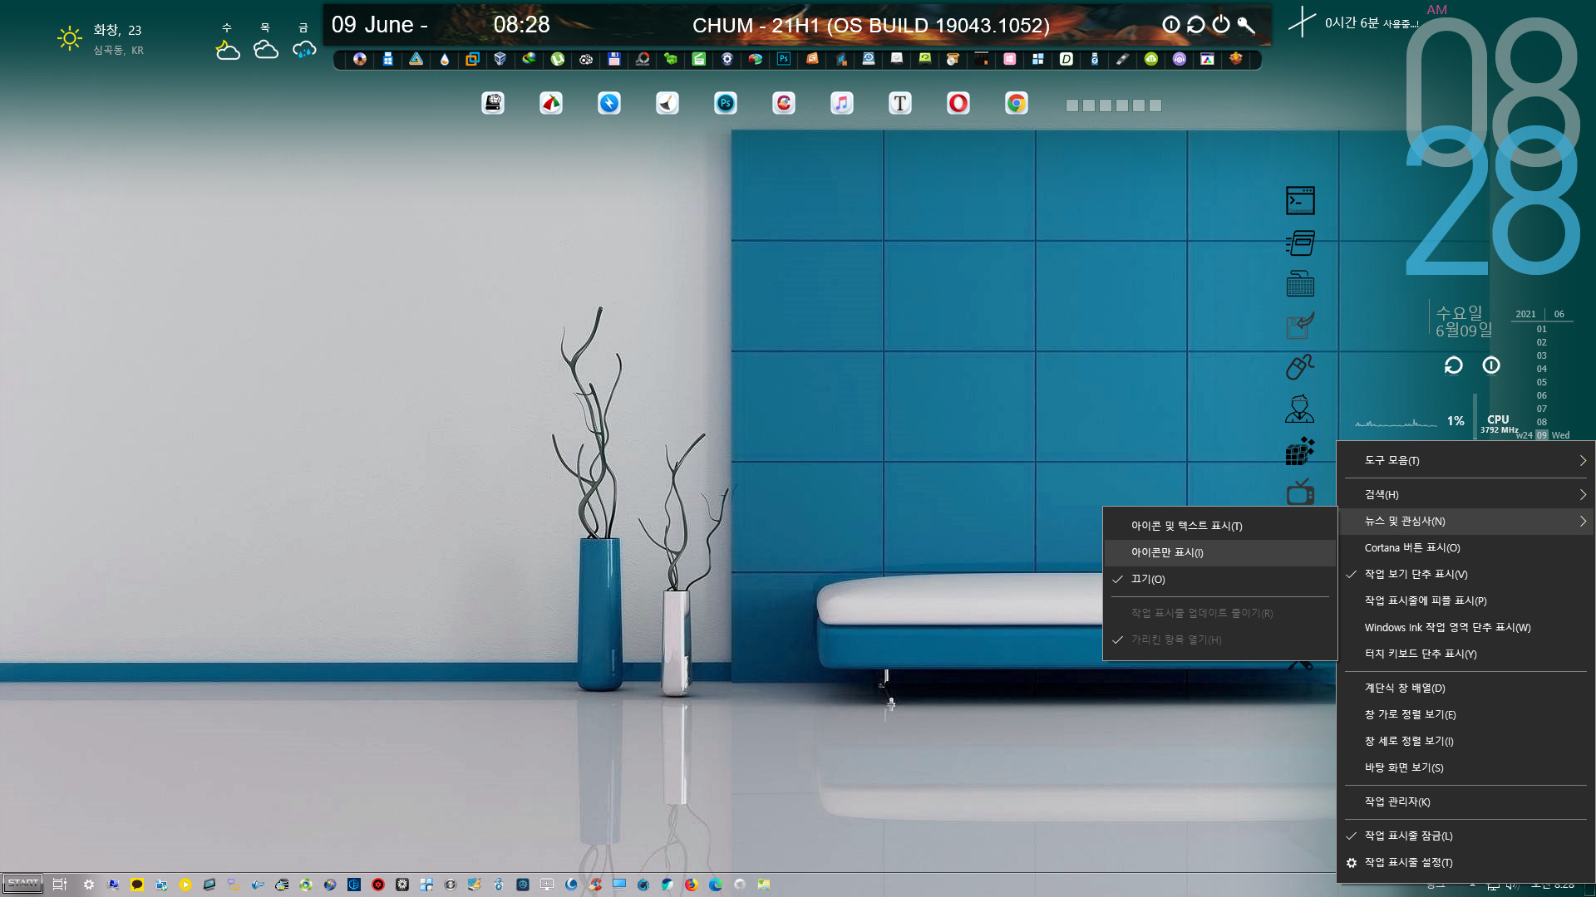Expand the 검색(H) submenu

(1465, 494)
